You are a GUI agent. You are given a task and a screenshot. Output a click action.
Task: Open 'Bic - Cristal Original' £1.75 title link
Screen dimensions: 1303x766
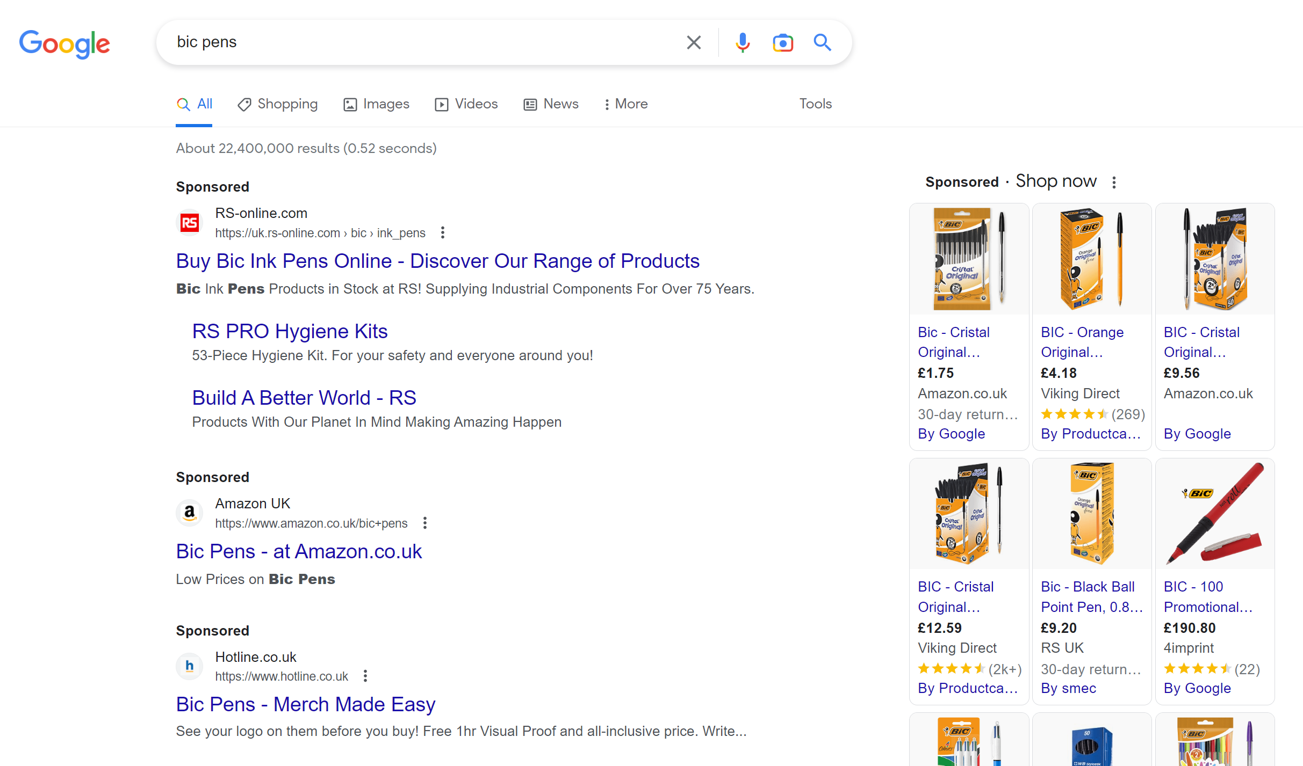(x=954, y=342)
